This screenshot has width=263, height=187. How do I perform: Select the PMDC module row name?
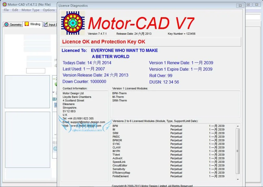coord(116,137)
